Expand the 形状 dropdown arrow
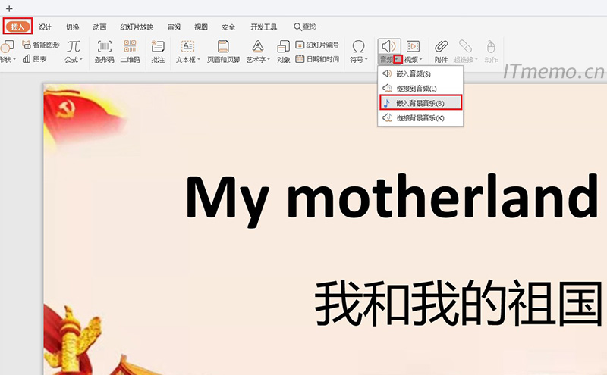 click(14, 60)
